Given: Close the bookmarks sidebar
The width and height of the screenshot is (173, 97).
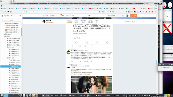Looking at the screenshot, I should coord(20,16).
